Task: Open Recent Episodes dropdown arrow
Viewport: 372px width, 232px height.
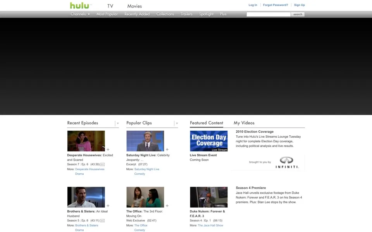Action: [118, 123]
